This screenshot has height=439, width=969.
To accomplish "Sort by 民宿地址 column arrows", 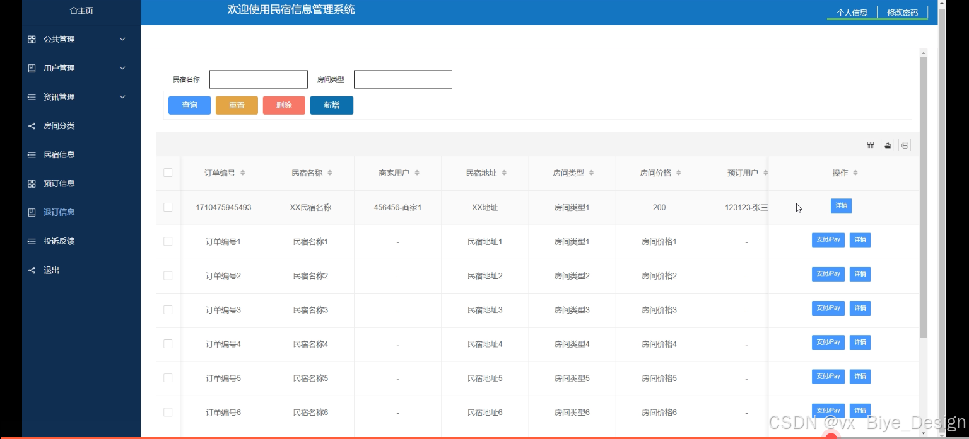I will pyautogui.click(x=504, y=173).
